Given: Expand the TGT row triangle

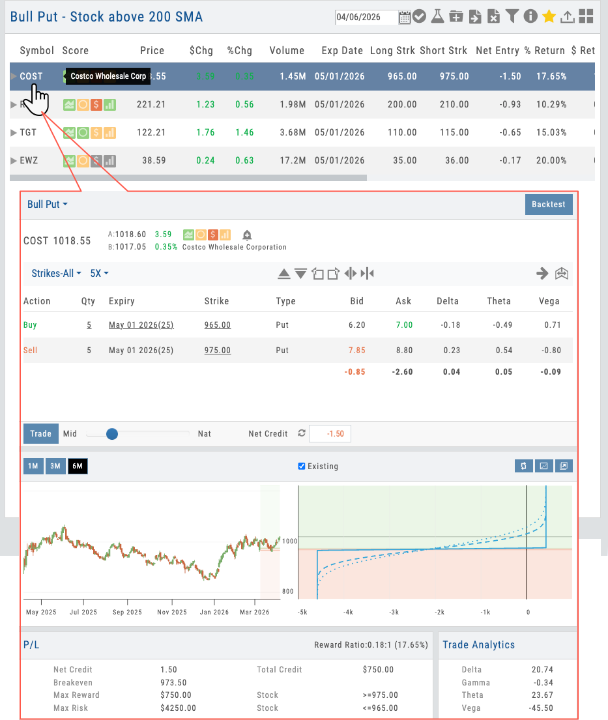Looking at the screenshot, I should (14, 133).
